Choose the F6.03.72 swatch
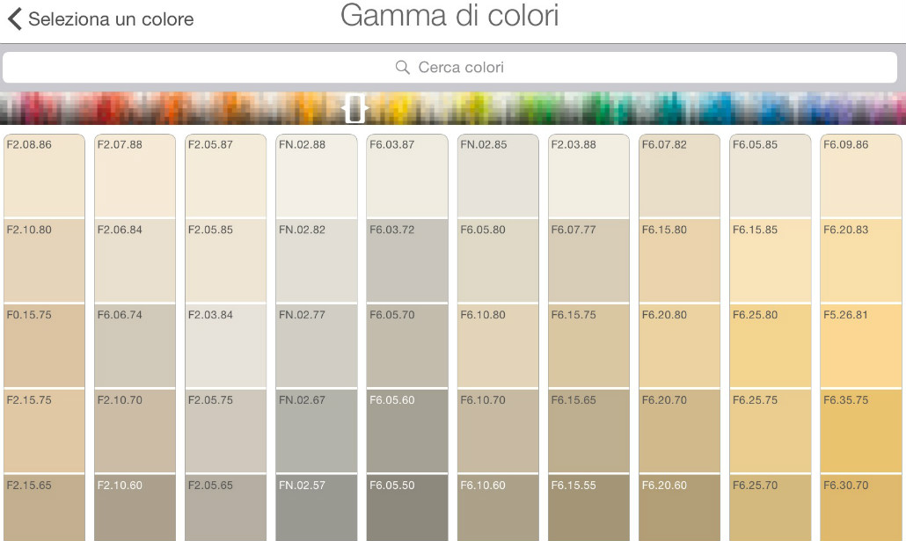Viewport: 906px width, 541px height. point(407,260)
